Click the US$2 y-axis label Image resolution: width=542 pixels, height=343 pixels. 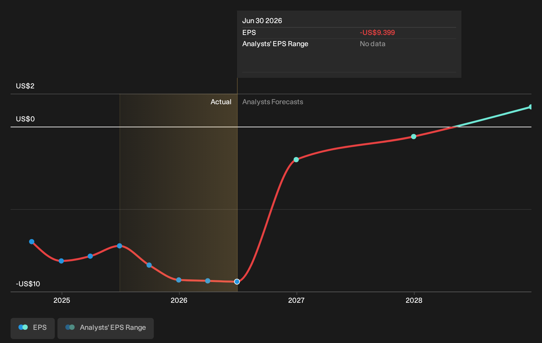coord(25,86)
